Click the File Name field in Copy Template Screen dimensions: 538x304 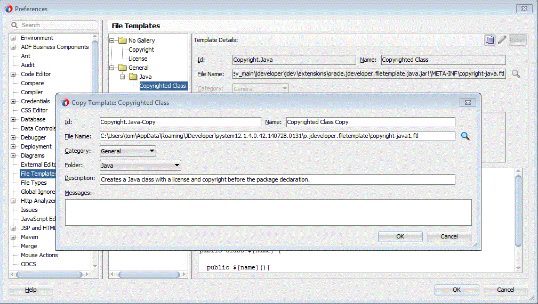point(277,136)
